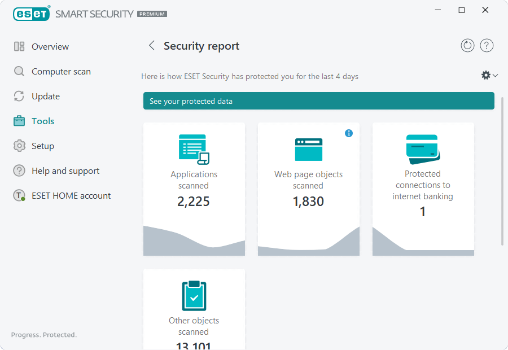Open help via question mark icon
The height and width of the screenshot is (350, 508).
tap(487, 46)
